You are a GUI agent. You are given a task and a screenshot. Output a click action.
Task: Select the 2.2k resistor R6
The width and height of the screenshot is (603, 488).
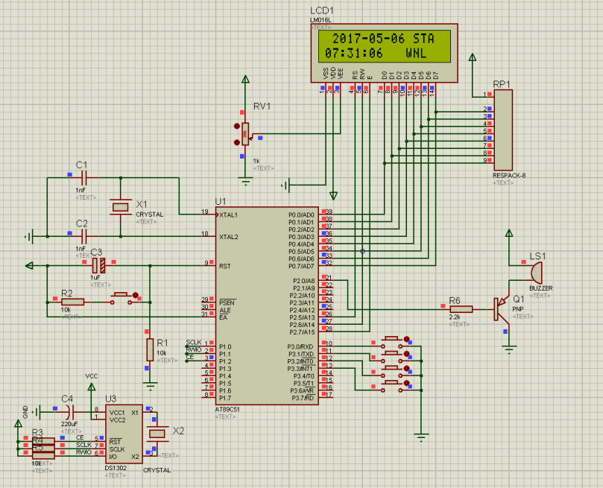pyautogui.click(x=461, y=309)
